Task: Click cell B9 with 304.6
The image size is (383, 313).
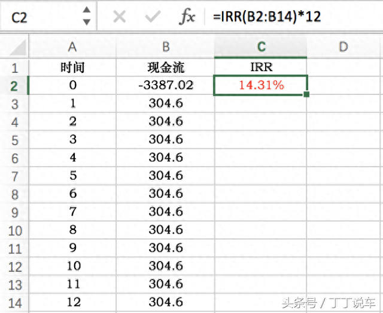Action: (x=166, y=212)
